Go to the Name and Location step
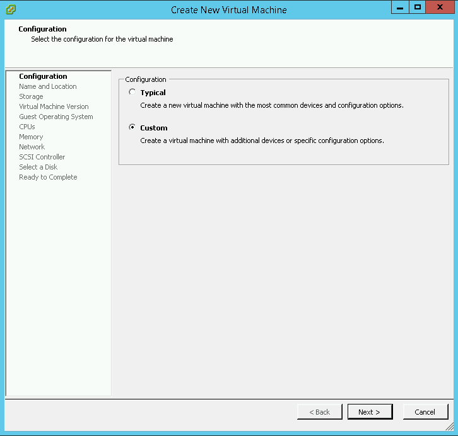458x436 pixels. tap(48, 86)
